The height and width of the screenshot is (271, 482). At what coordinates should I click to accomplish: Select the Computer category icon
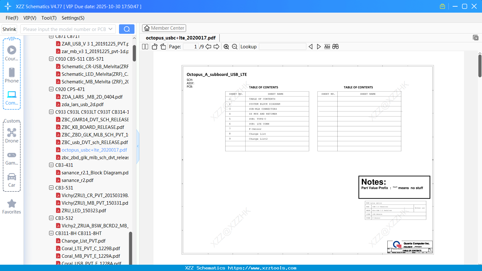pos(12,98)
